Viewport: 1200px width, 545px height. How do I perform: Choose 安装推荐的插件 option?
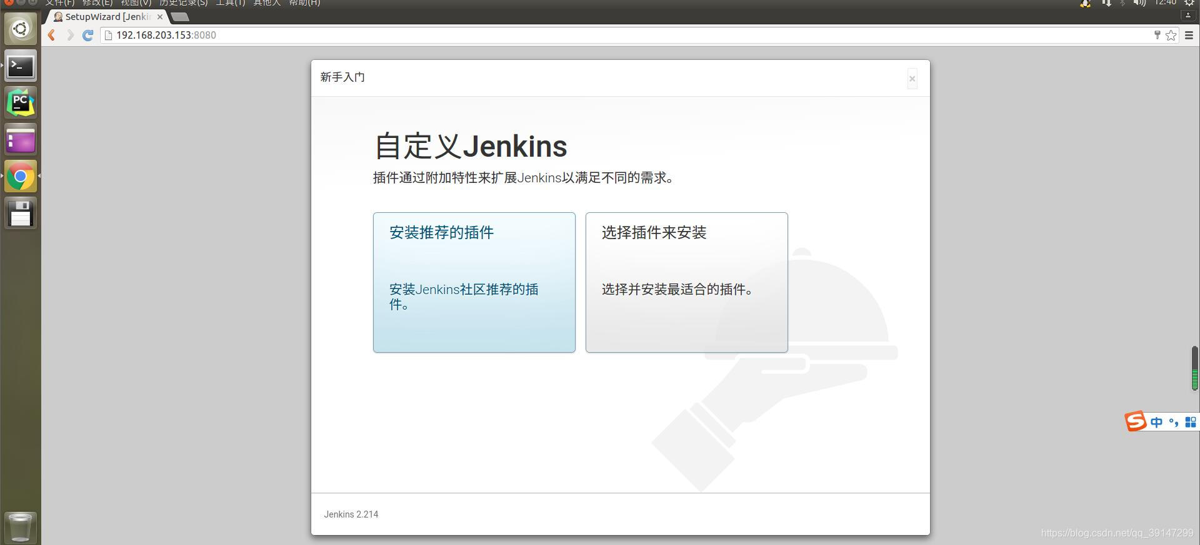pyautogui.click(x=474, y=282)
